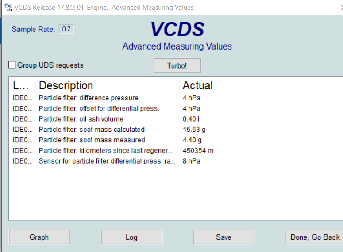Select 'Particle filter: soot mass measured' row

pyautogui.click(x=176, y=140)
